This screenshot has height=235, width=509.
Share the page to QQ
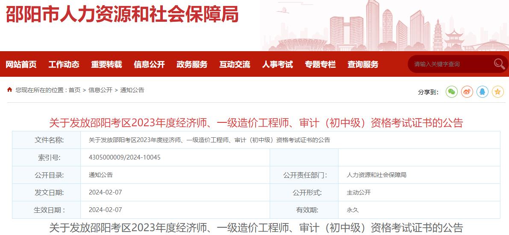[x=483, y=92]
